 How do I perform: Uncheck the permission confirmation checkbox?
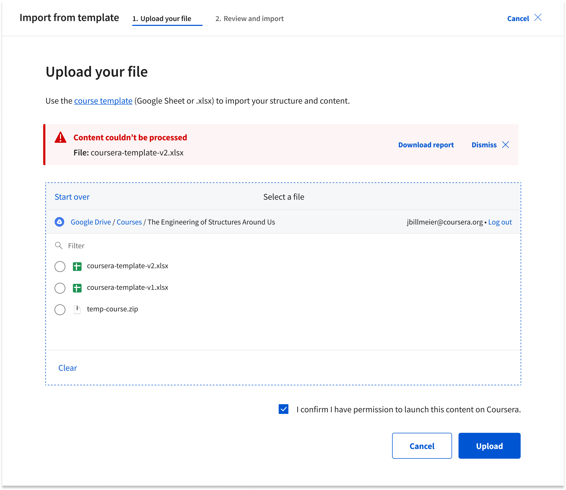pos(283,409)
